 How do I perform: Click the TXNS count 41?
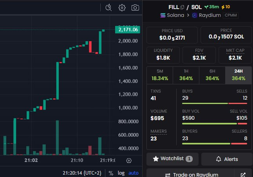point(153,98)
